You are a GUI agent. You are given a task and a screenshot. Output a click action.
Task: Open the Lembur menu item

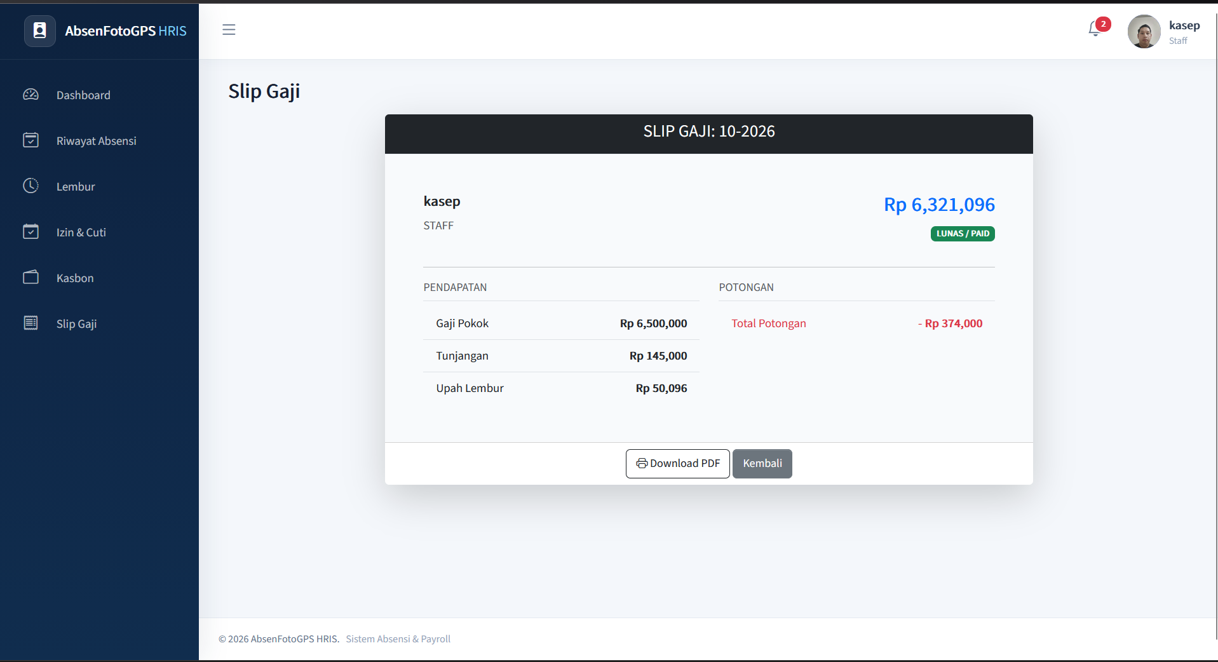click(x=76, y=187)
